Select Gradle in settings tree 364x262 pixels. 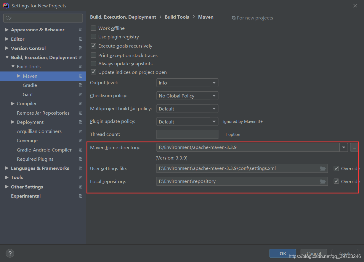coord(30,85)
